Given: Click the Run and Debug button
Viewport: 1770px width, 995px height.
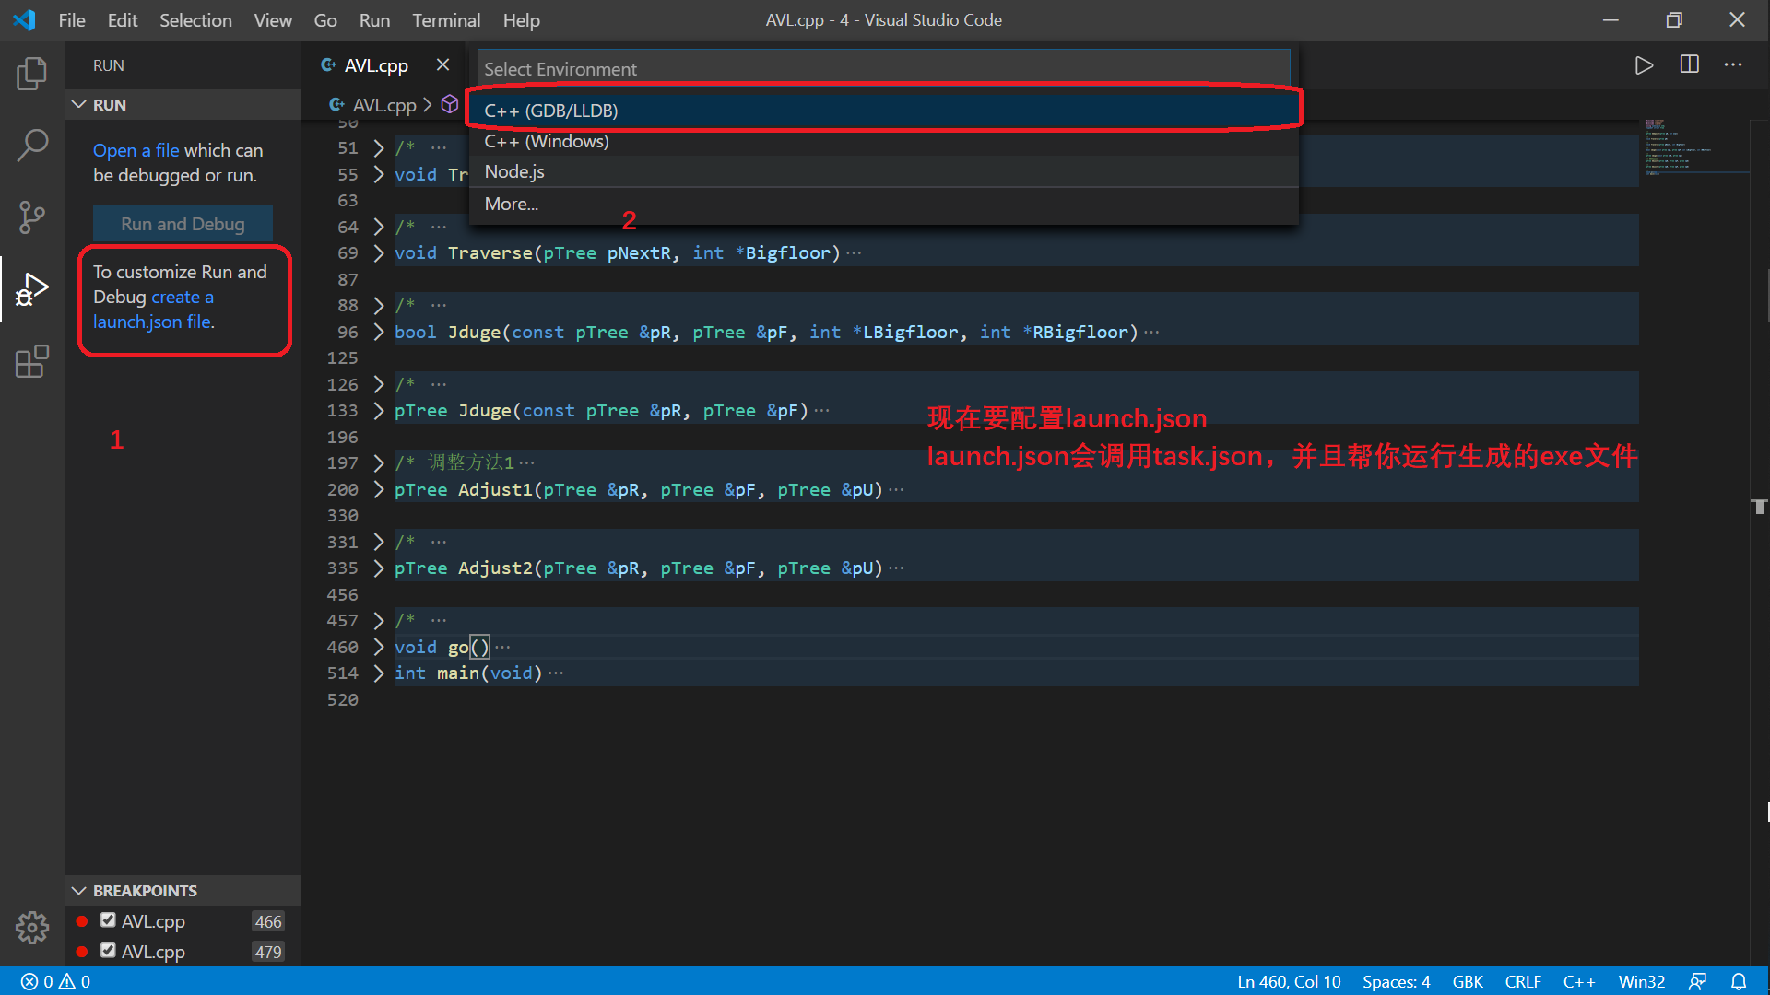Looking at the screenshot, I should pos(183,224).
